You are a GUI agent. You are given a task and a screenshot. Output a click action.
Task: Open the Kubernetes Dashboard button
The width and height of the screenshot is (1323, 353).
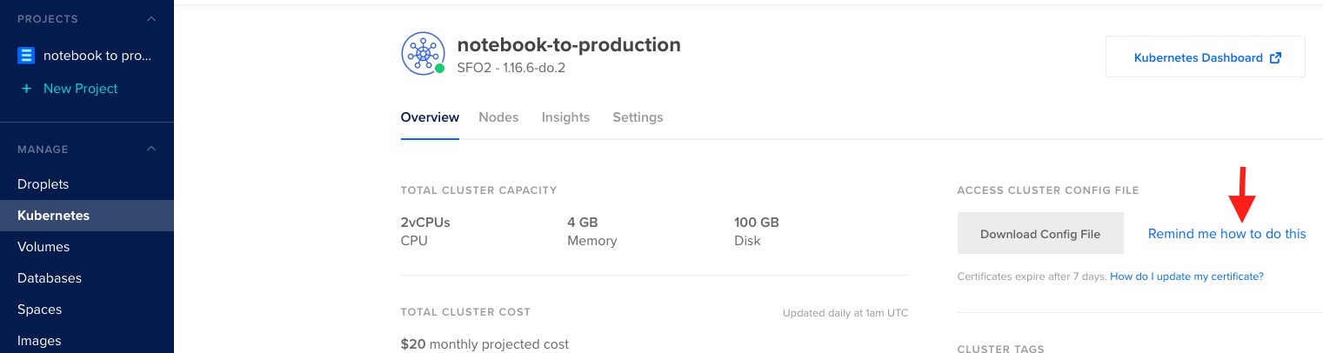pos(1205,57)
